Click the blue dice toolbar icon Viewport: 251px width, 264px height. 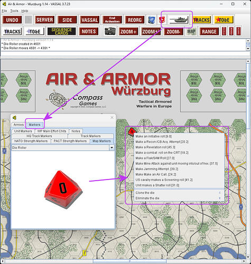point(152,20)
